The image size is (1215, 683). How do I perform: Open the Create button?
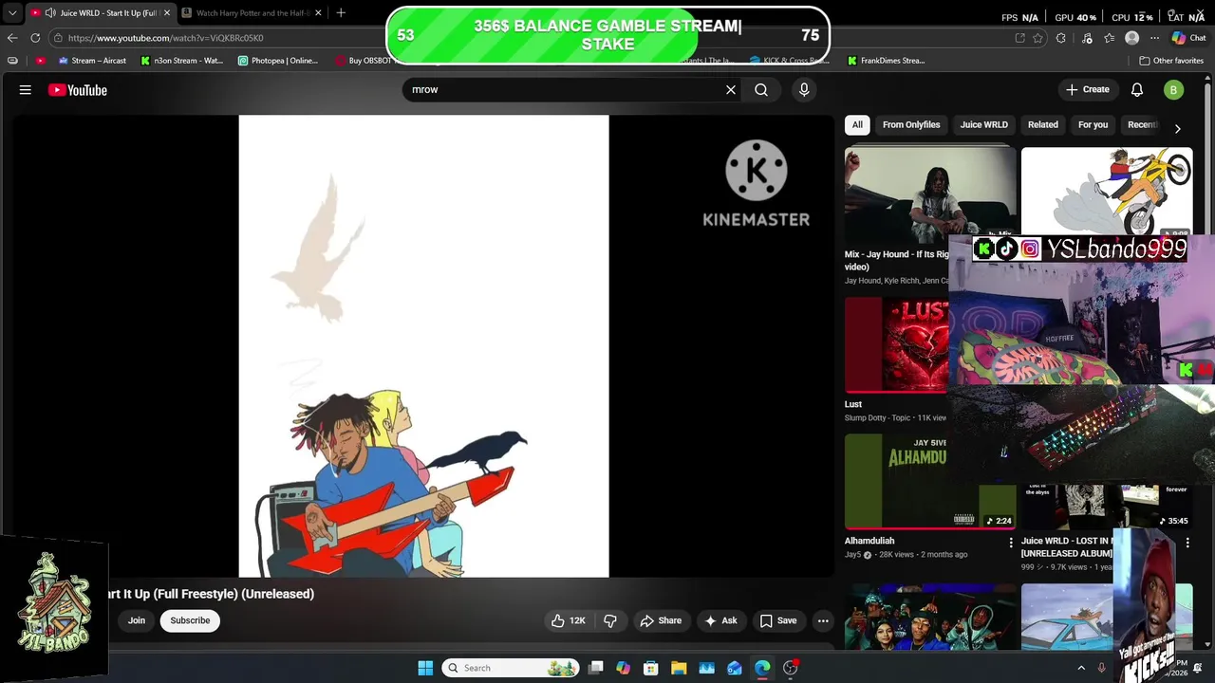(x=1088, y=90)
